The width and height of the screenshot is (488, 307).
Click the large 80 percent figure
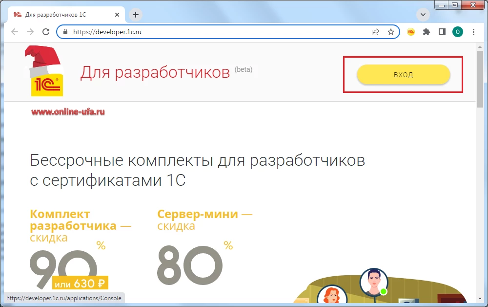pyautogui.click(x=190, y=265)
